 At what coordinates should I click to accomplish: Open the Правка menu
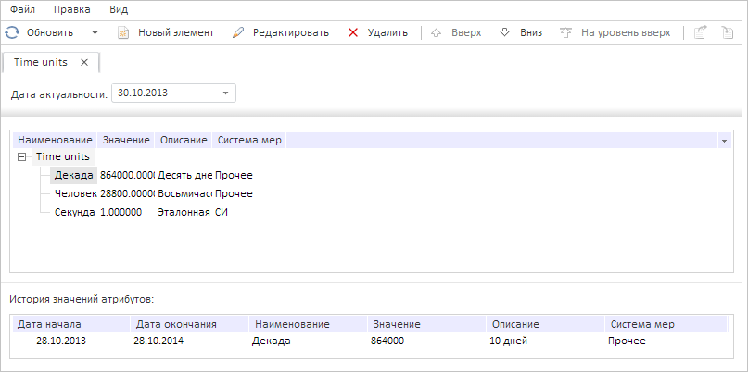pyautogui.click(x=72, y=8)
